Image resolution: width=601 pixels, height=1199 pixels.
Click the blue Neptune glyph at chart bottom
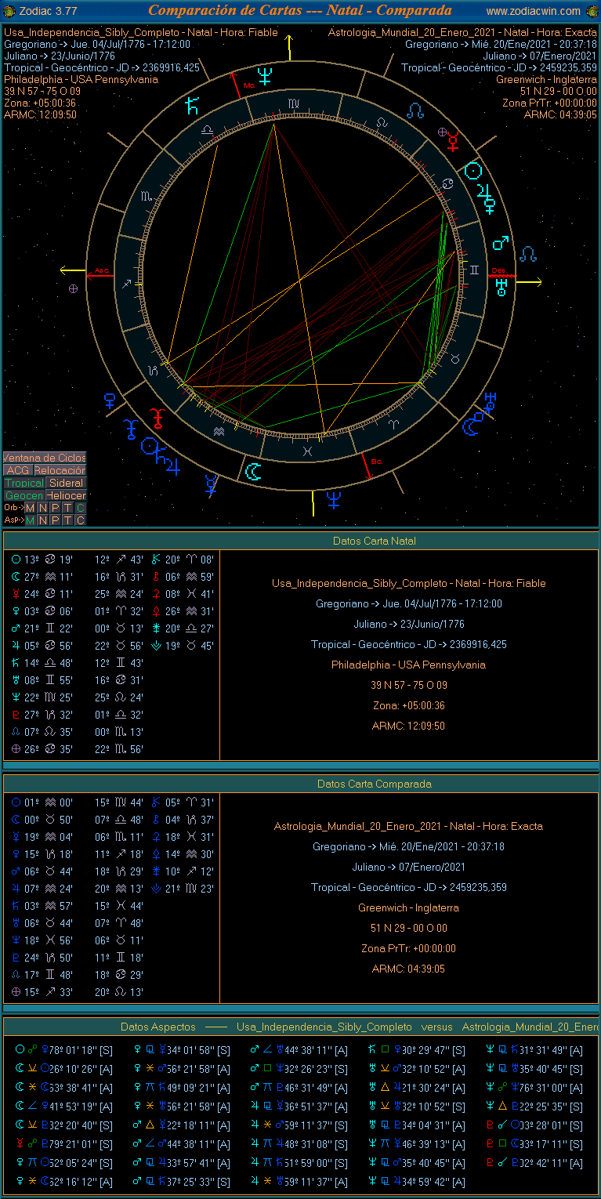click(x=334, y=499)
